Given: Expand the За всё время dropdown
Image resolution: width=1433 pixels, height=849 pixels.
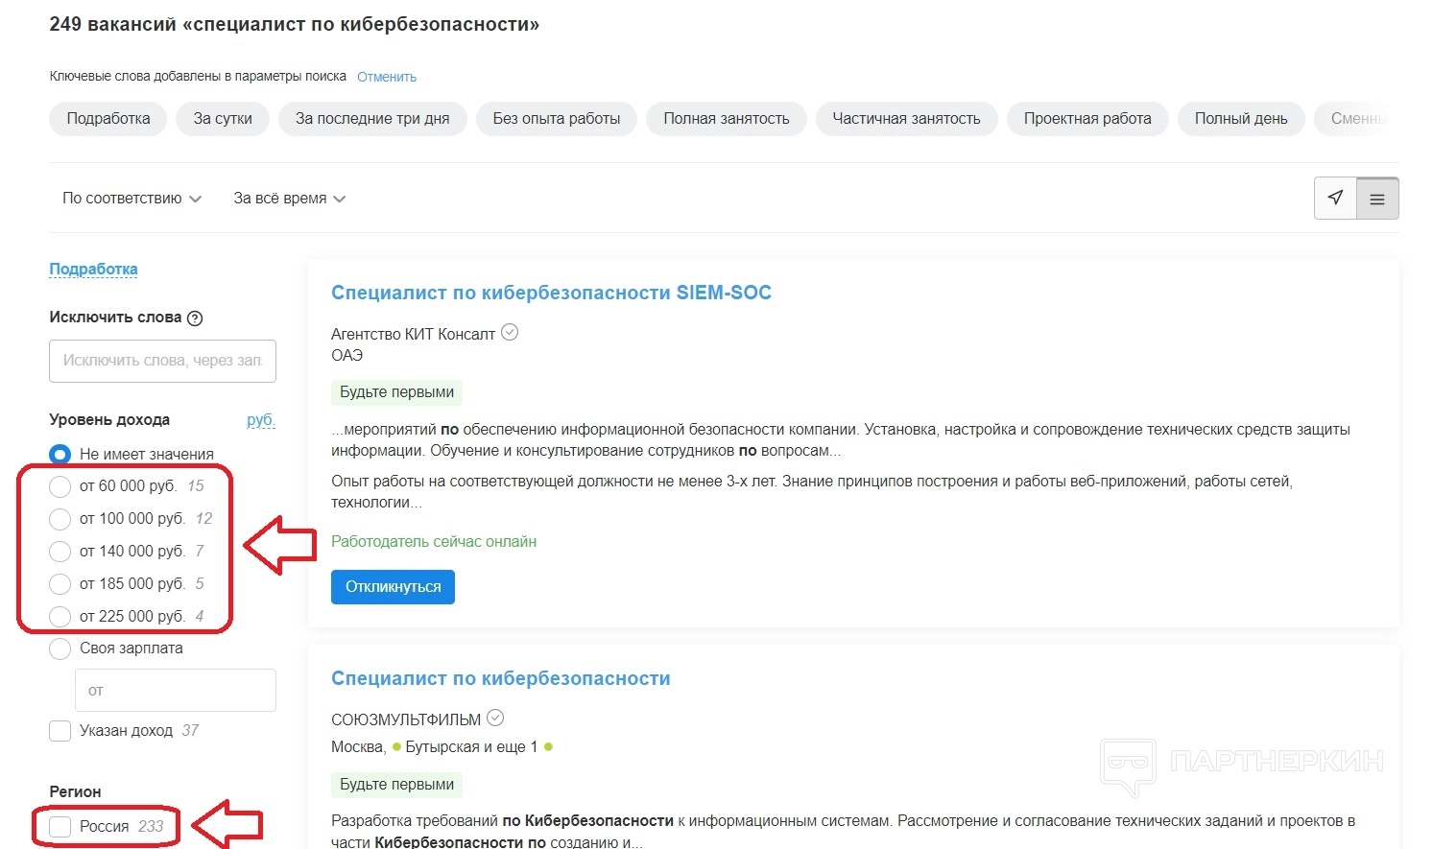Looking at the screenshot, I should 289,199.
